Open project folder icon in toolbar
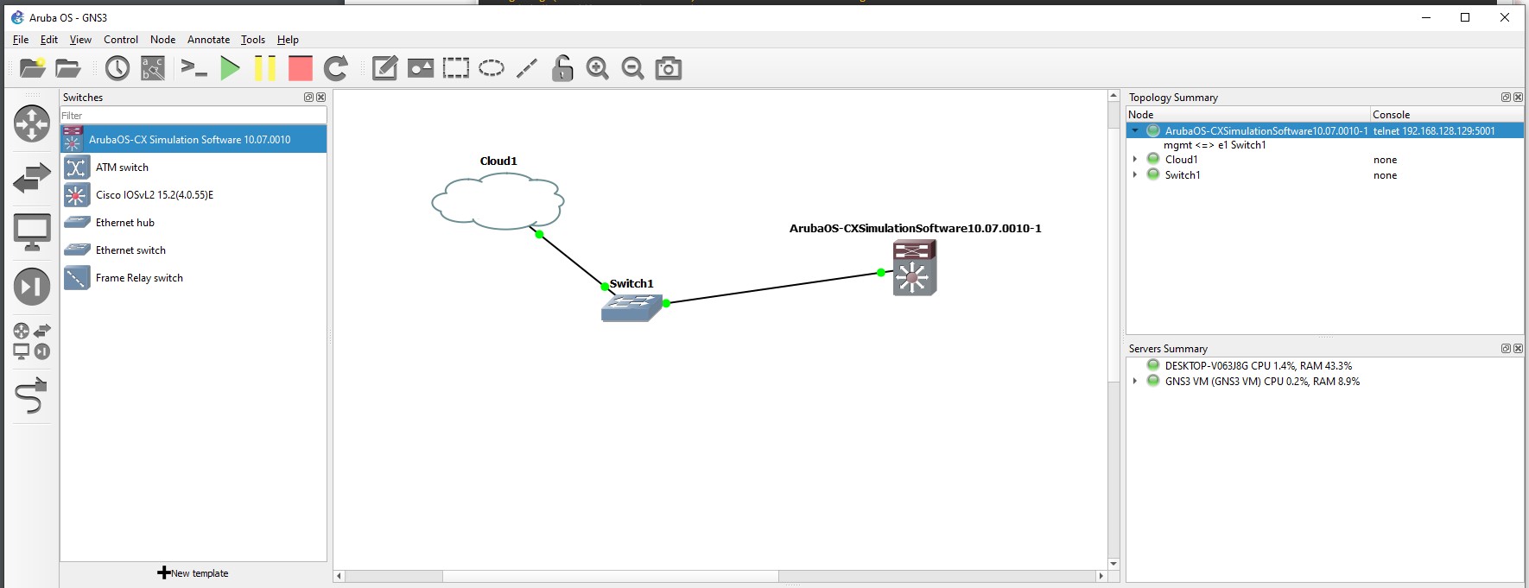This screenshot has width=1529, height=588. pos(67,68)
